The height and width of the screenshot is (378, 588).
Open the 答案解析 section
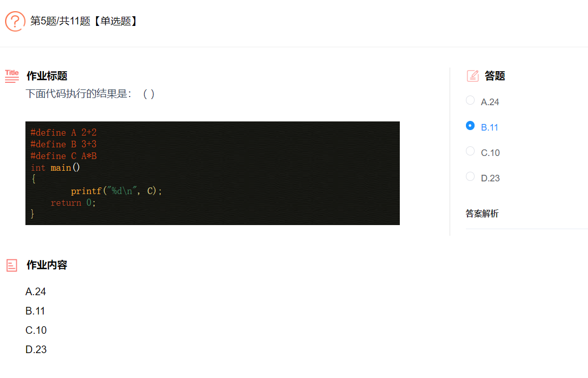pos(482,213)
